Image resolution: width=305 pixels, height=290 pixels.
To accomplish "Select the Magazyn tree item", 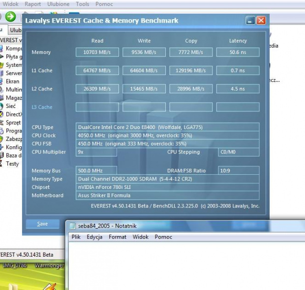I will [11, 98].
